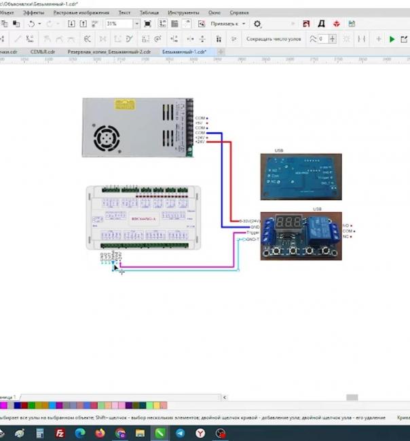The image size is (410, 441).
Task: Toggle full-screen preview mode icon
Action: (x=147, y=23)
